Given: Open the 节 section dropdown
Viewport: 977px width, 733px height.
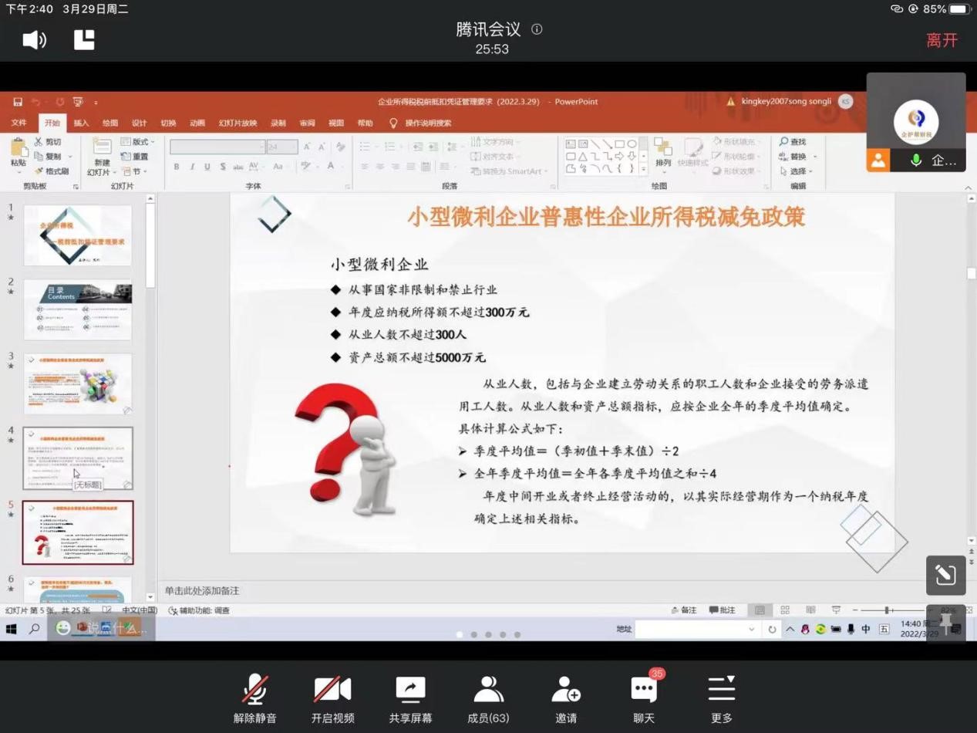Looking at the screenshot, I should tap(133, 171).
